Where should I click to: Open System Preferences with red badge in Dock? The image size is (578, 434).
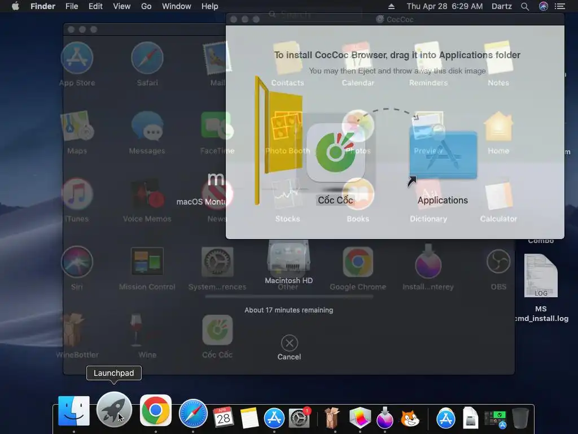pyautogui.click(x=299, y=418)
